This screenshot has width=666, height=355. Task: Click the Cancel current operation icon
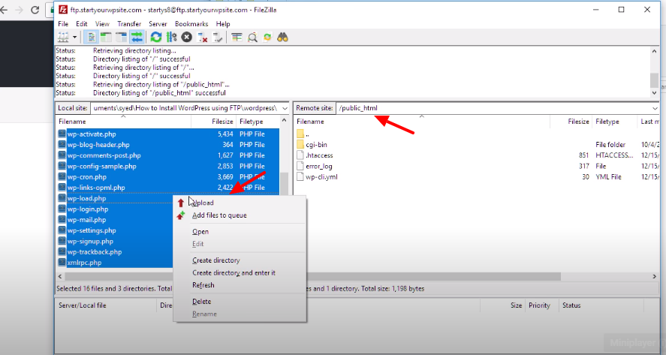(186, 38)
